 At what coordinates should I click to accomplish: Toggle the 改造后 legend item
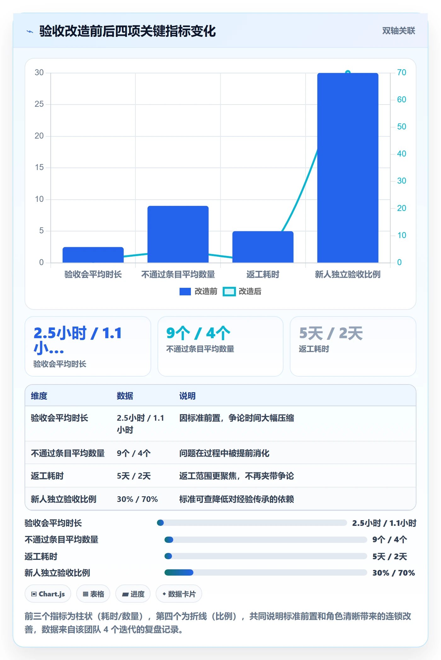click(x=242, y=292)
